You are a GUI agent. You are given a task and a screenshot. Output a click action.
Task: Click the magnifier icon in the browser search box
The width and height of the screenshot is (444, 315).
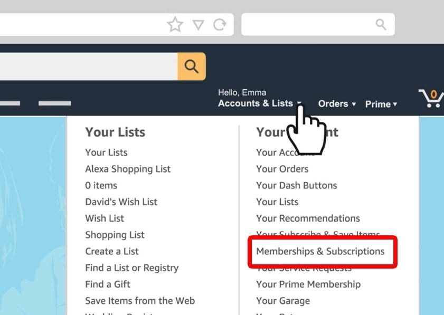point(381,24)
